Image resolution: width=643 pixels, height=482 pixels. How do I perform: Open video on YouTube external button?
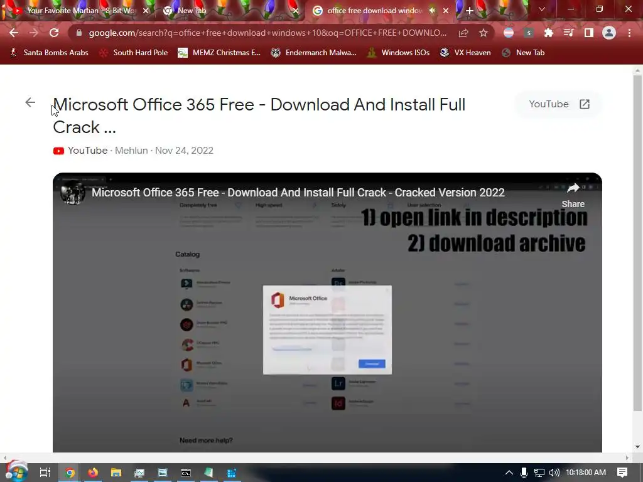tap(558, 104)
